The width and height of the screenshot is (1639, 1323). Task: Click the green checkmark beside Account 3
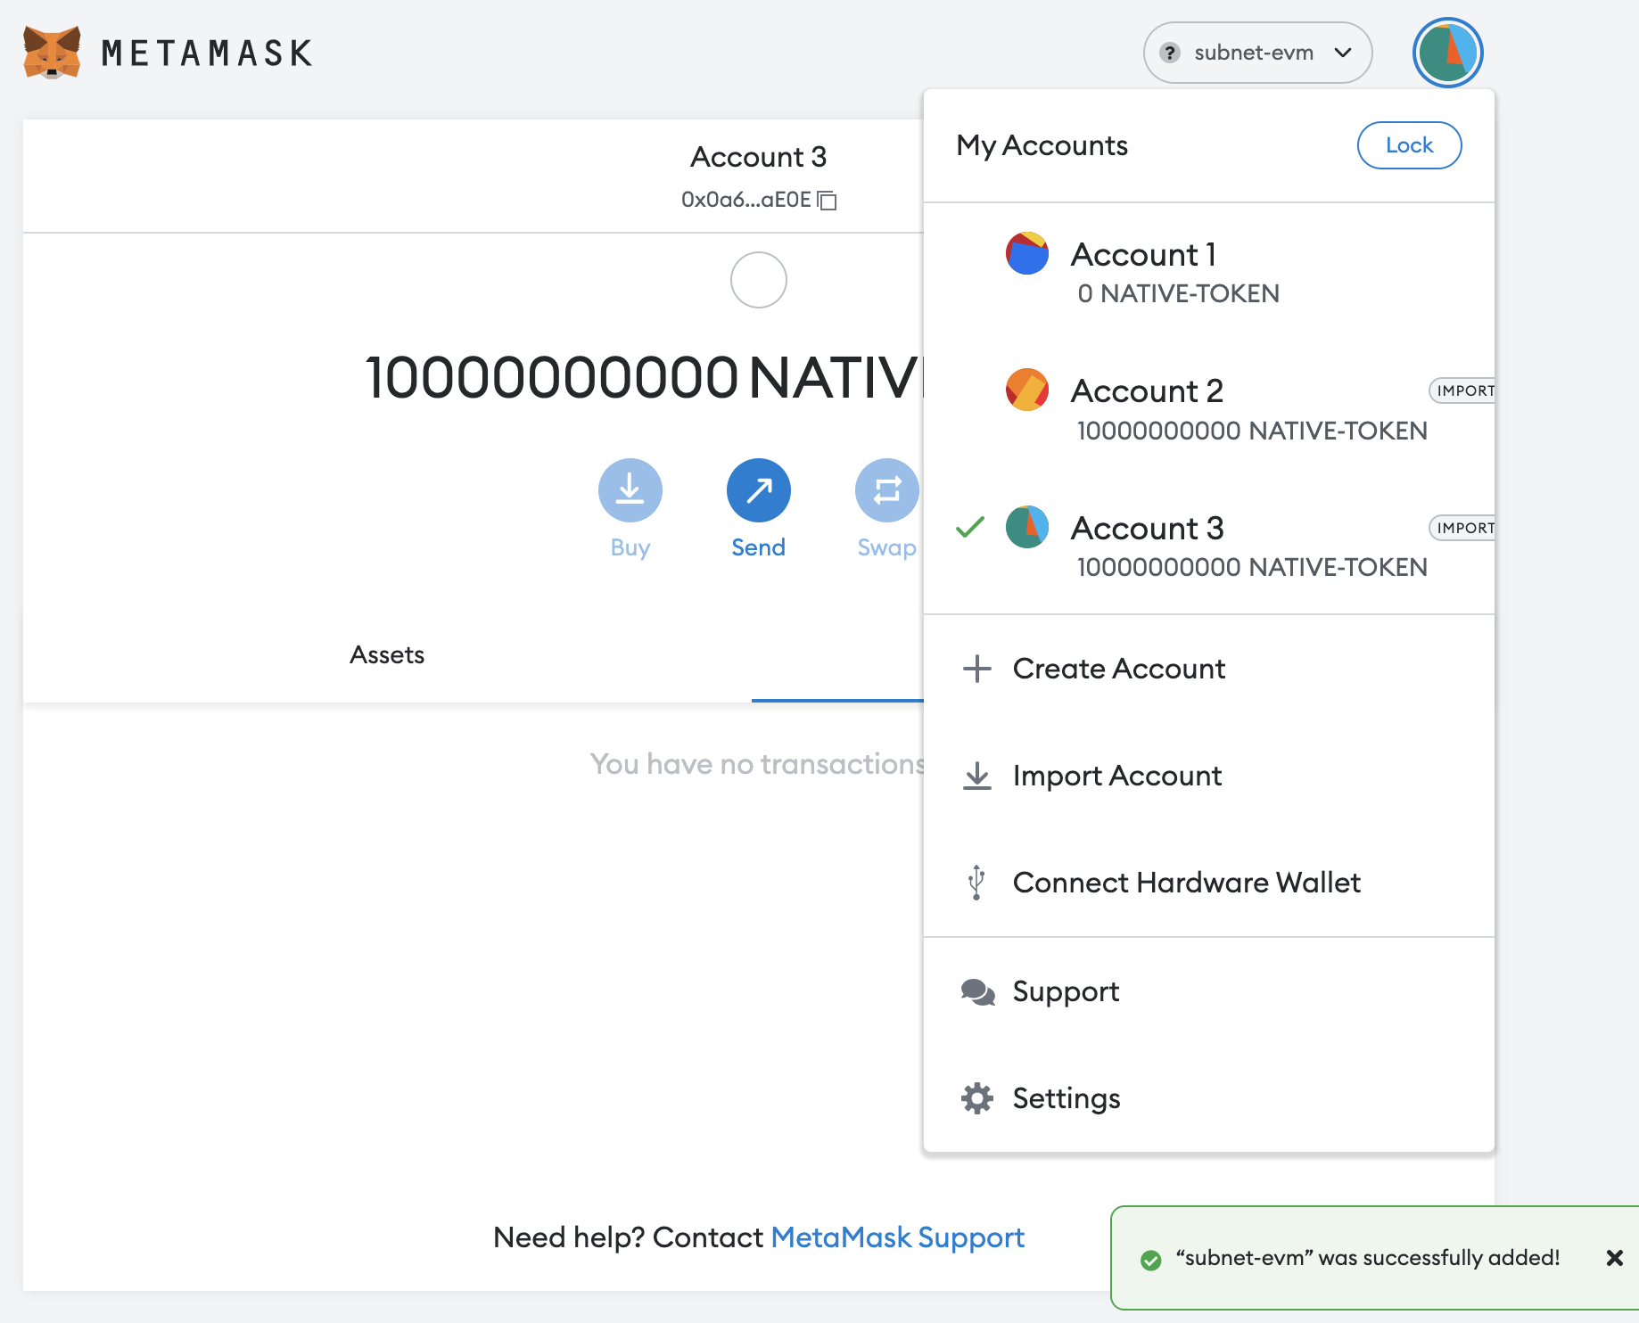tap(970, 527)
